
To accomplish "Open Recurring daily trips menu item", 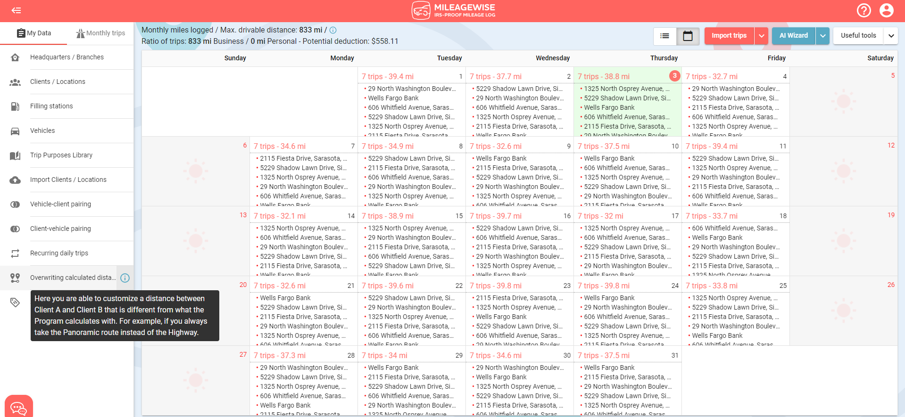I will [67, 253].
